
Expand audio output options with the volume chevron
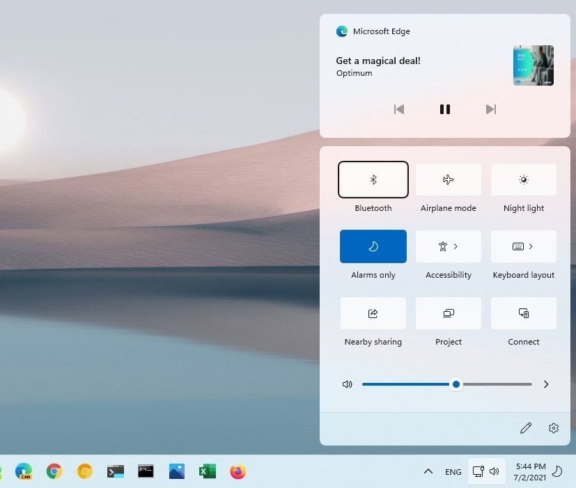tap(546, 384)
